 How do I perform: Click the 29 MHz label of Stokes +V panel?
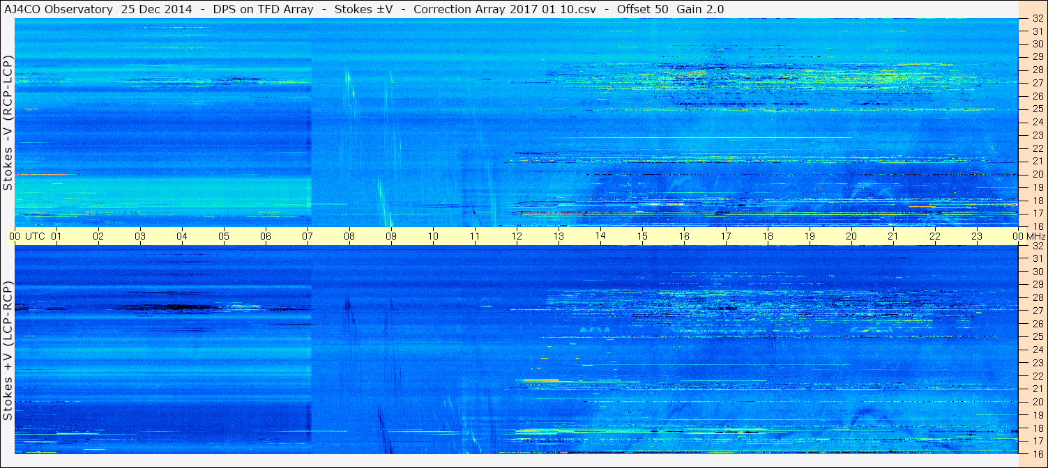[x=1037, y=285]
